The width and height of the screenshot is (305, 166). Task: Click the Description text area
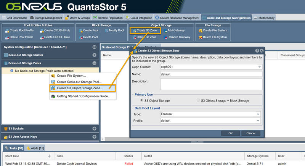click(211, 84)
